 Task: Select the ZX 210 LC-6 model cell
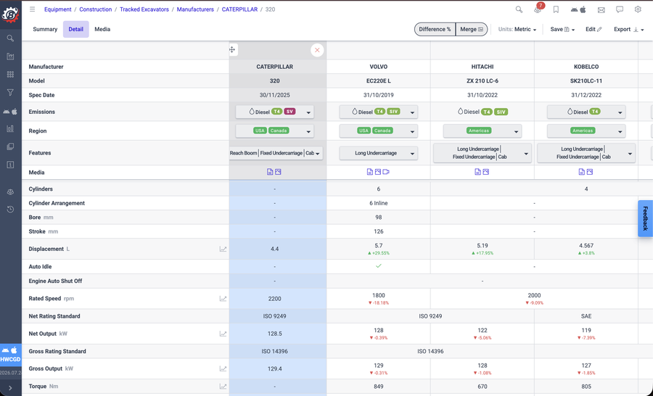(x=482, y=81)
